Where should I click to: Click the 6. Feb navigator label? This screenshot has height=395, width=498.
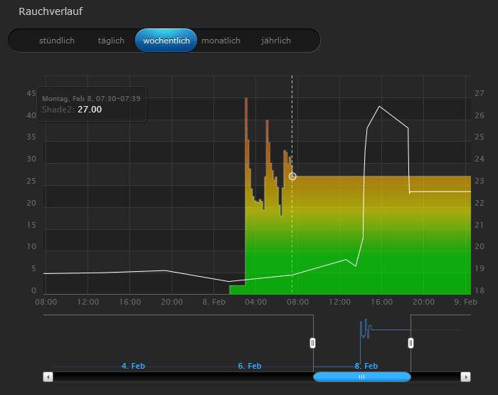click(250, 366)
